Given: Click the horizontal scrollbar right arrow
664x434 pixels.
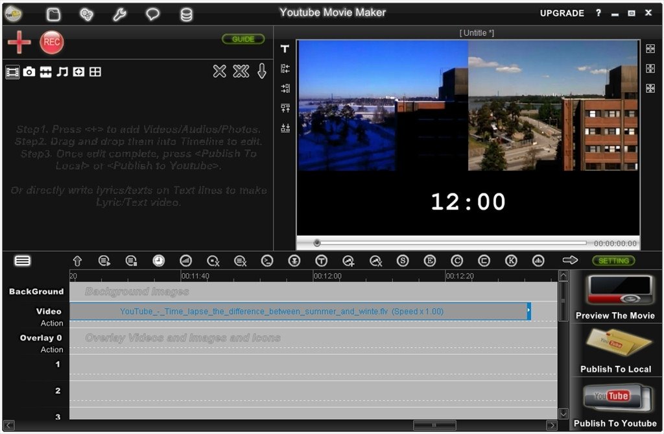Looking at the screenshot, I should click(x=551, y=425).
